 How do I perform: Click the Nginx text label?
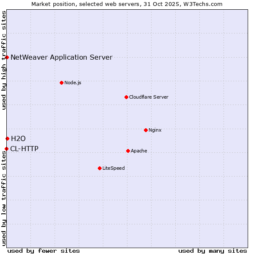pyautogui.click(x=155, y=130)
